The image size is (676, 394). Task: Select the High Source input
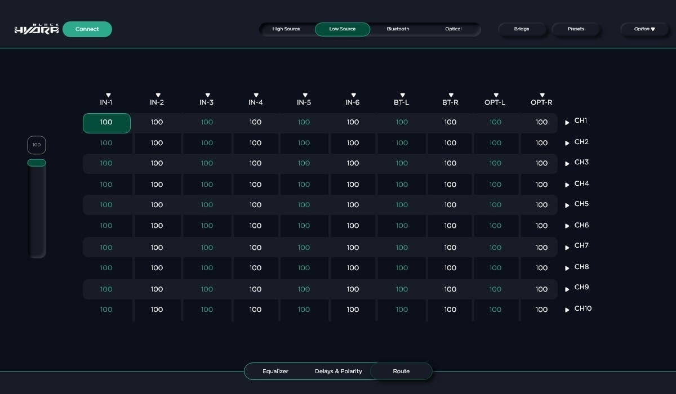(286, 29)
